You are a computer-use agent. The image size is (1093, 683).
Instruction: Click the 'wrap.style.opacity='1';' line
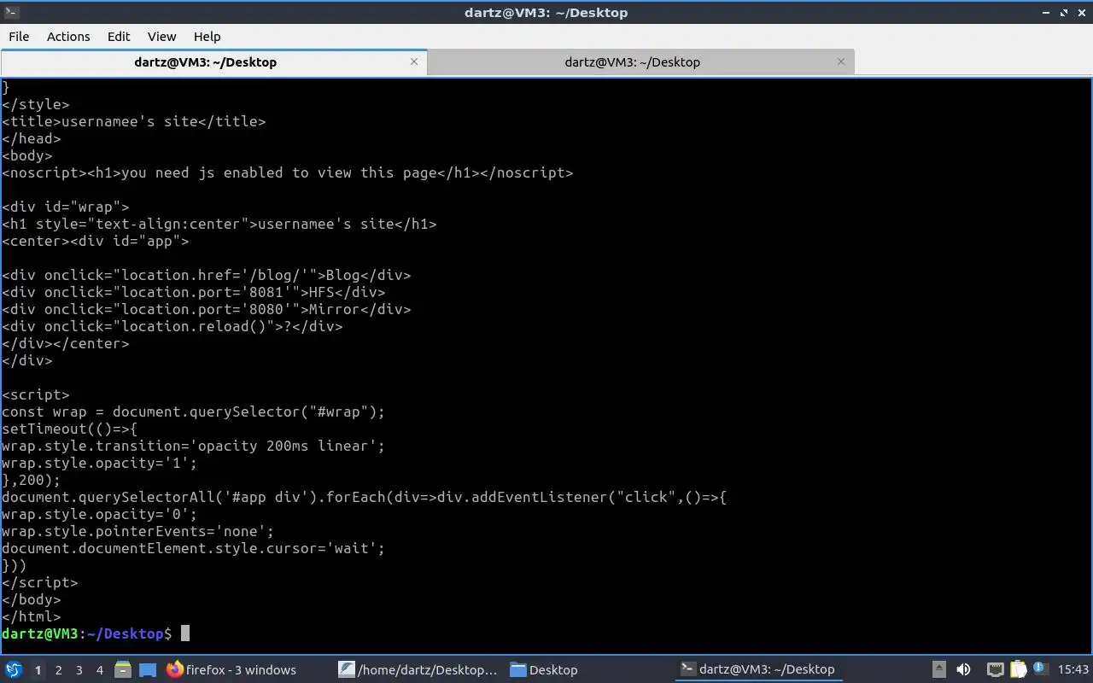99,463
